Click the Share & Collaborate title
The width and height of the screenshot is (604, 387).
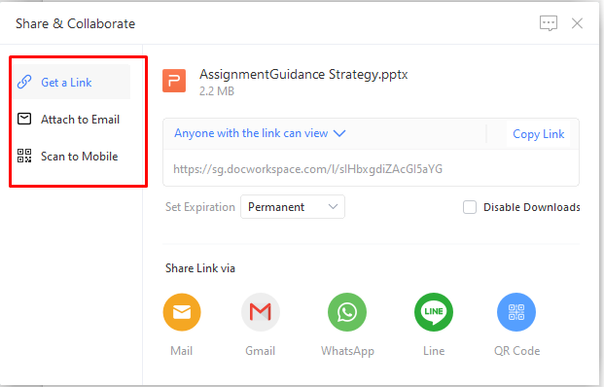(76, 23)
